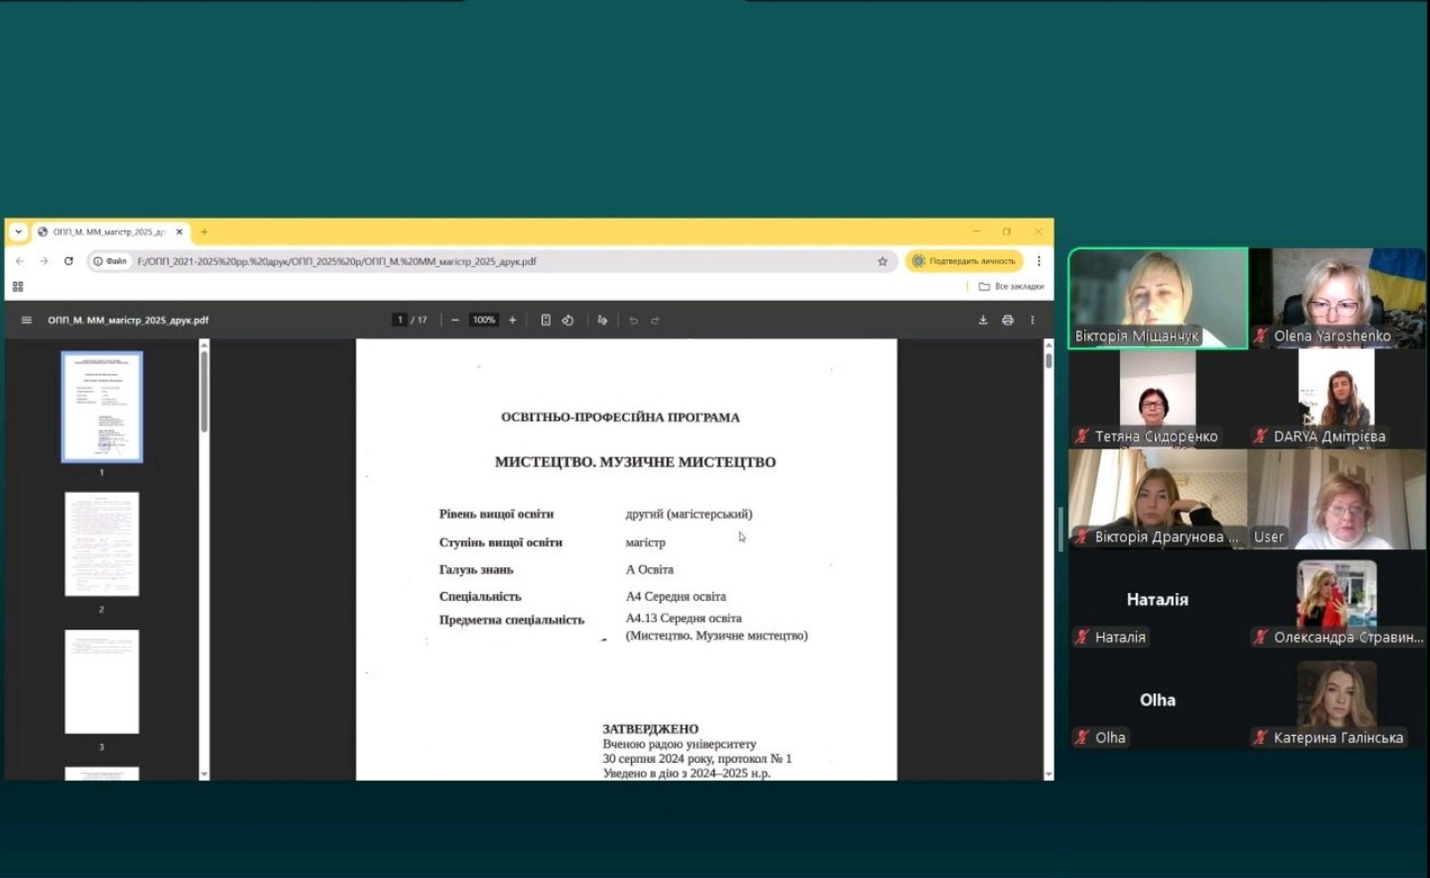Open a new browser tab
Viewport: 1430px width, 878px height.
(x=205, y=231)
